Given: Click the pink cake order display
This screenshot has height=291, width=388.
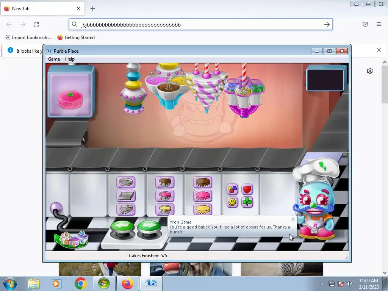Looking at the screenshot, I should (x=71, y=92).
